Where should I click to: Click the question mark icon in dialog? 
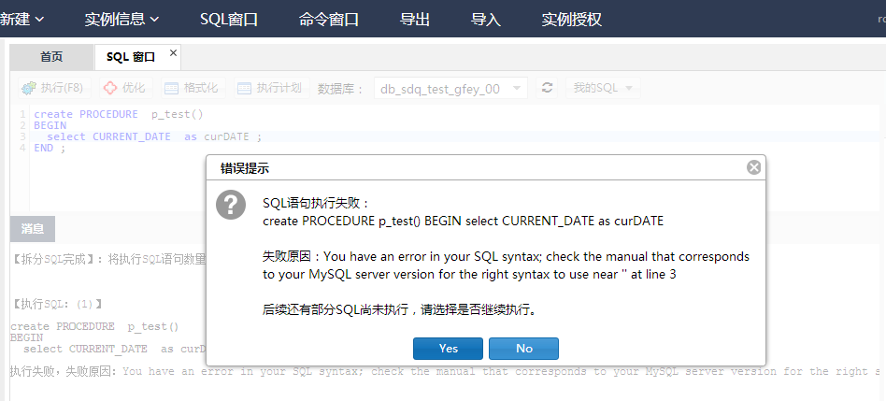coord(231,205)
